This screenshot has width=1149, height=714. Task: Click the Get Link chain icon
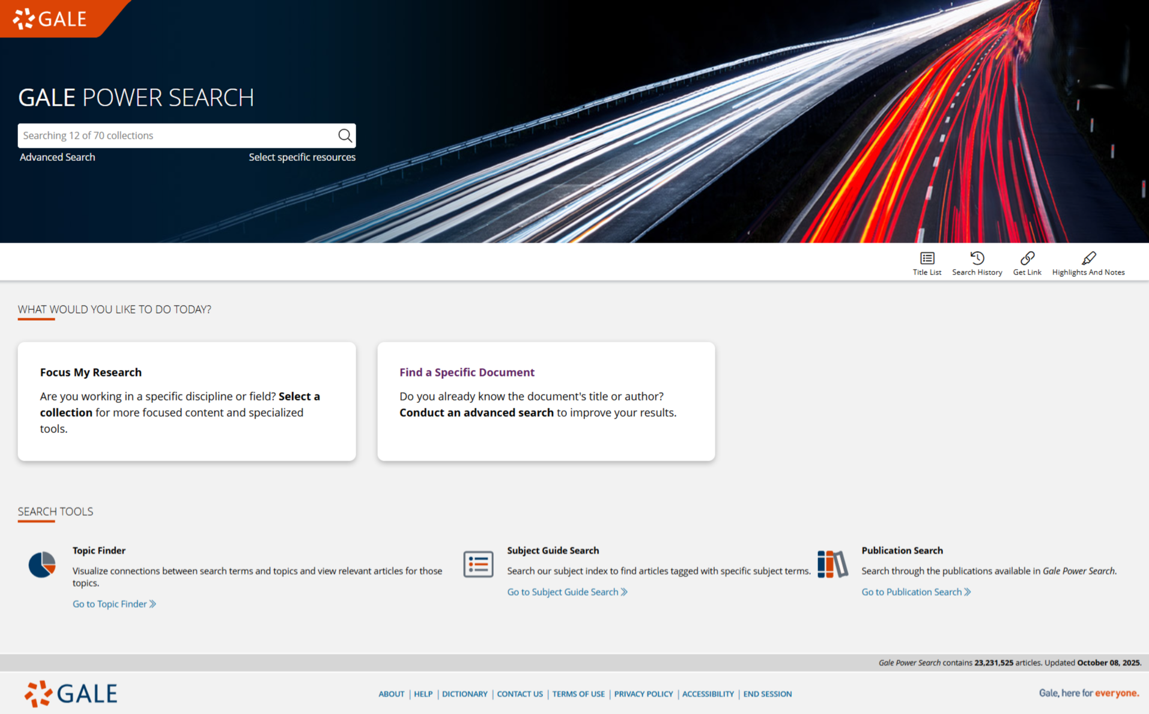1027,258
